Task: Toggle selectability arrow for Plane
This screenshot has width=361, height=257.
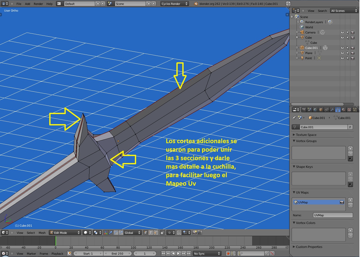Action: (348, 53)
